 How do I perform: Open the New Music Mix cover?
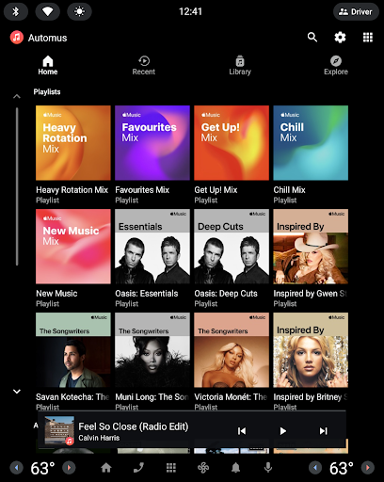pos(73,247)
